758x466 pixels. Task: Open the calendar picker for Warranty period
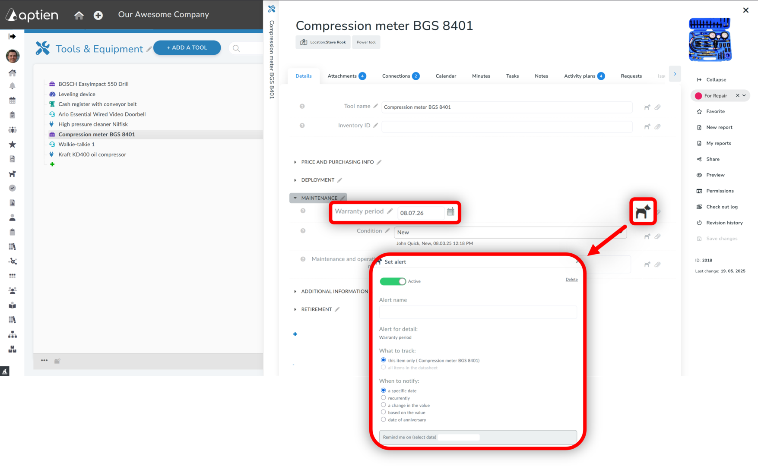[450, 212]
